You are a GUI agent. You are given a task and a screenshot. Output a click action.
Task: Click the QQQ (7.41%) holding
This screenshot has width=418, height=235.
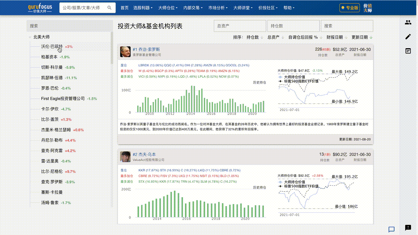pos(172,65)
